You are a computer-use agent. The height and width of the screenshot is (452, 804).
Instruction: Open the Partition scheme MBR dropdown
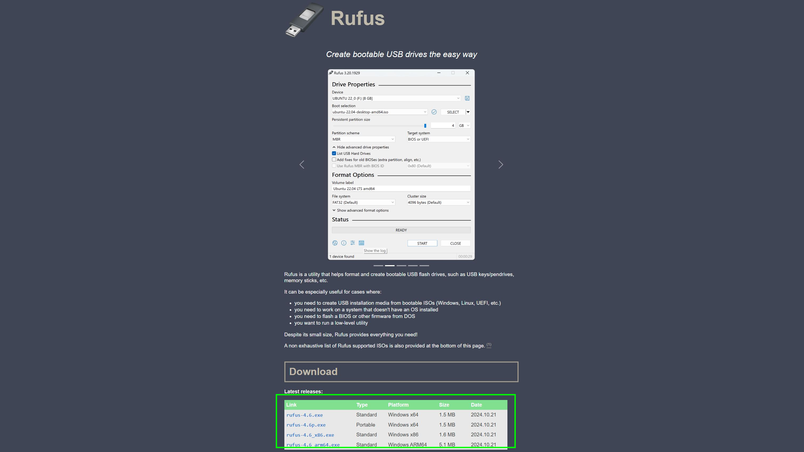[x=363, y=139]
